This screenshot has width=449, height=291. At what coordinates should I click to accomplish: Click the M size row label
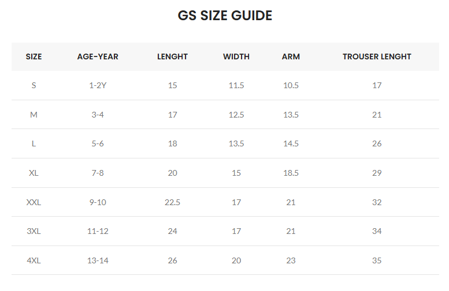[34, 115]
